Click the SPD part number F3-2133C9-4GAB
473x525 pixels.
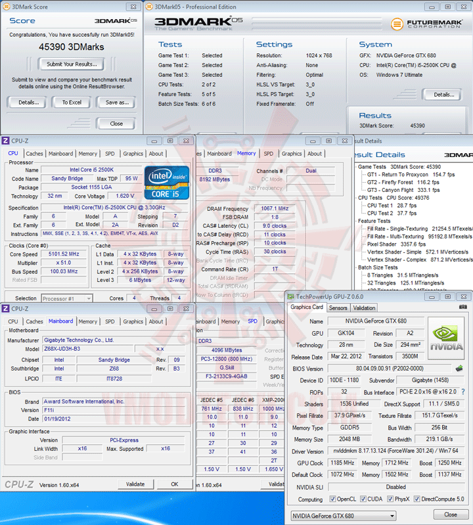(x=227, y=377)
